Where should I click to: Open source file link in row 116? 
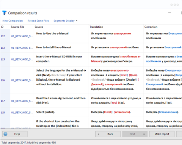coord(22,80)
